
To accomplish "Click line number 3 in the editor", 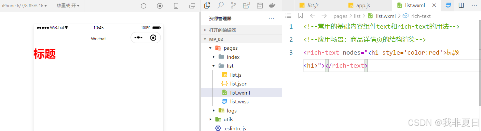I will [291, 53].
